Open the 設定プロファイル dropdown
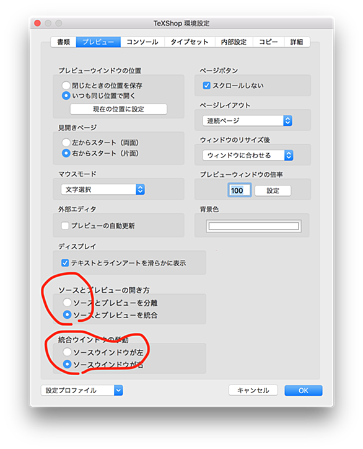363x449 pixels. coord(82,390)
